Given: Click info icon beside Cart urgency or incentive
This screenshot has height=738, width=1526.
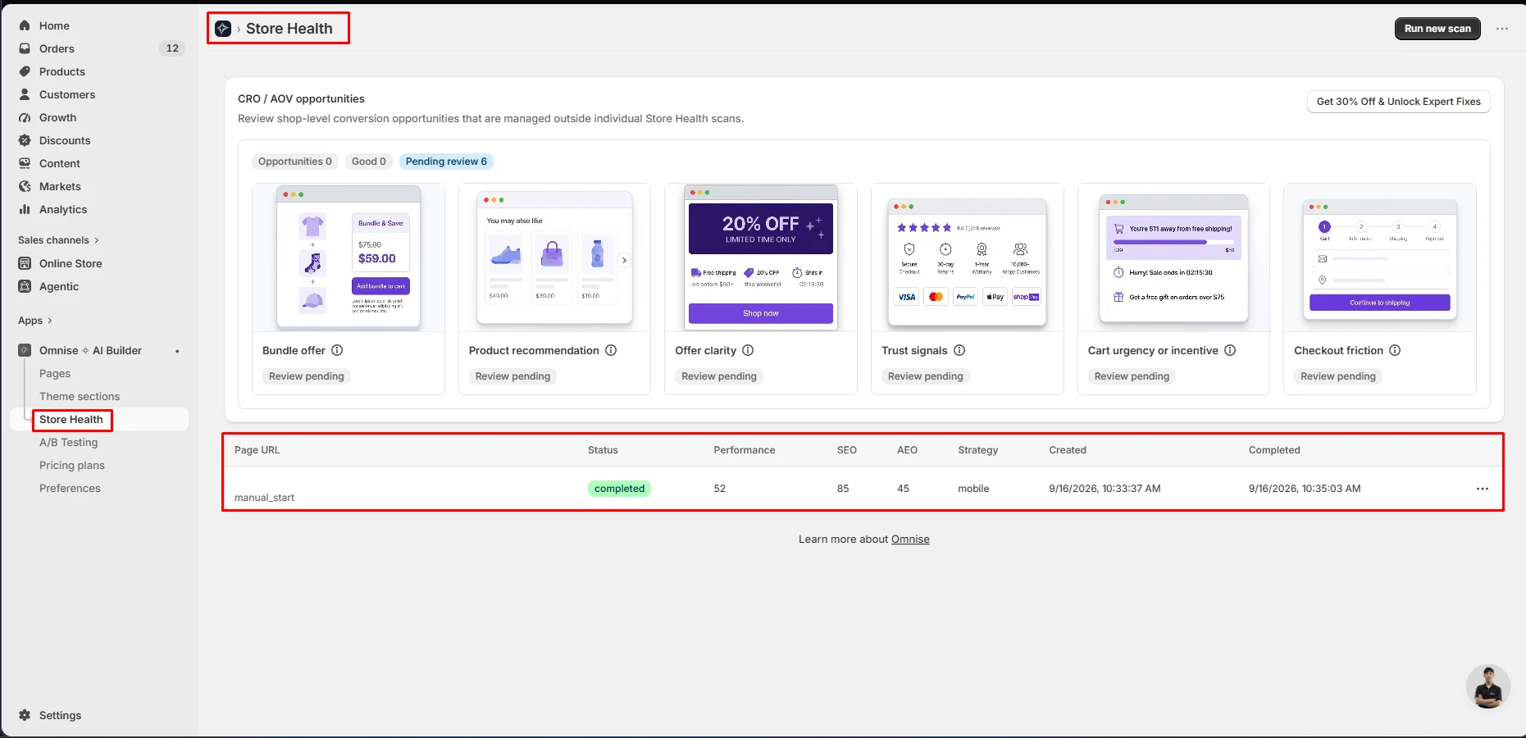Looking at the screenshot, I should click(x=1230, y=350).
